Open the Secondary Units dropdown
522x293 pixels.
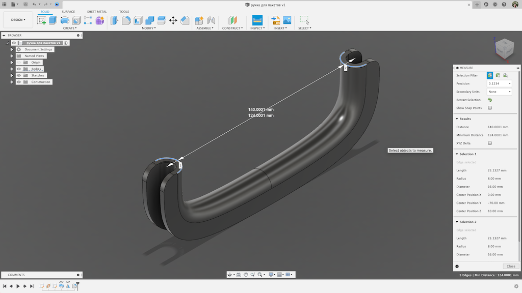[x=500, y=92]
